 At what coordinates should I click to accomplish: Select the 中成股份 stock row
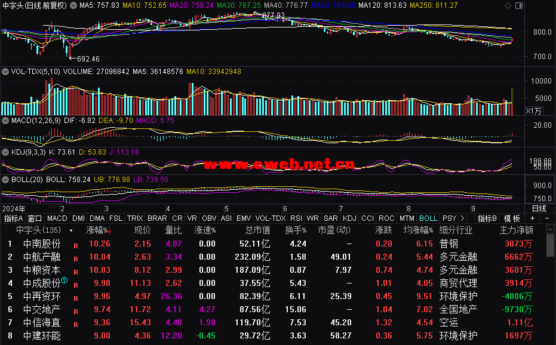271,283
